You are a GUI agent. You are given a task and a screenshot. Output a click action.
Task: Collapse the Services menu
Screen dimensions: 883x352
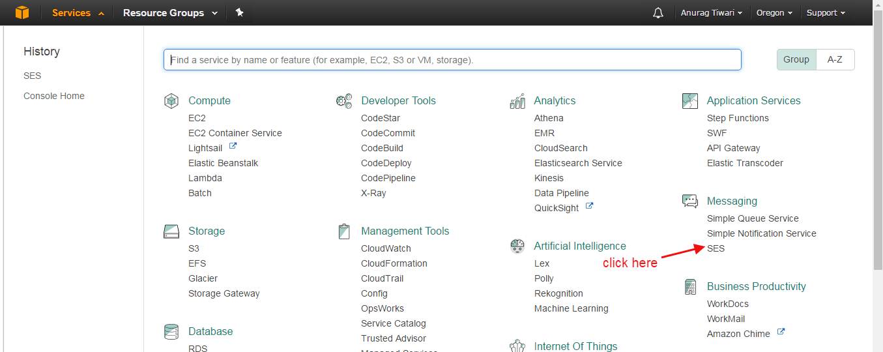coord(78,13)
